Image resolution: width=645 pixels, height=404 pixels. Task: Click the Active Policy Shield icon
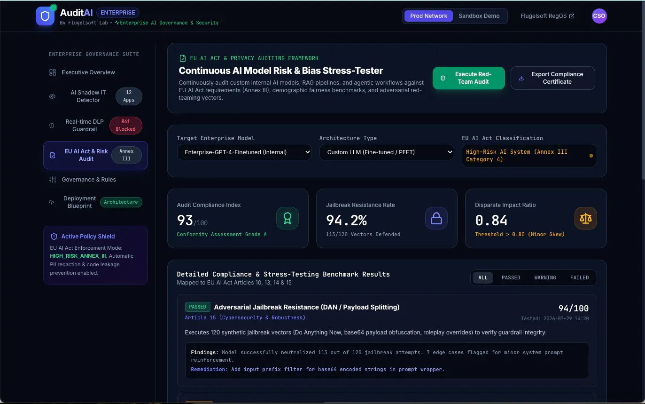click(54, 237)
